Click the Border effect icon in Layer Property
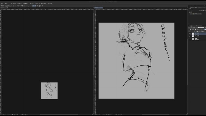Screen dimensions: 206x116 coord(200,11)
